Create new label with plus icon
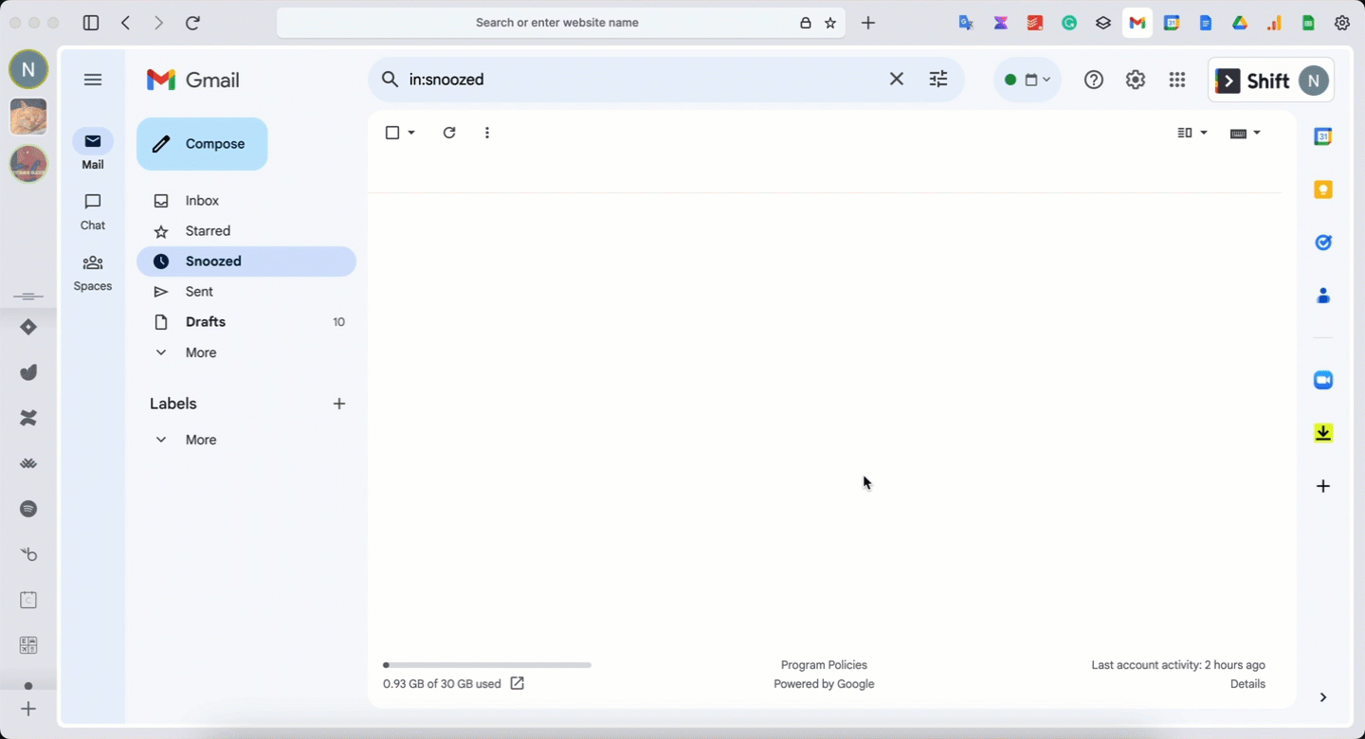This screenshot has height=739, width=1365. point(339,404)
